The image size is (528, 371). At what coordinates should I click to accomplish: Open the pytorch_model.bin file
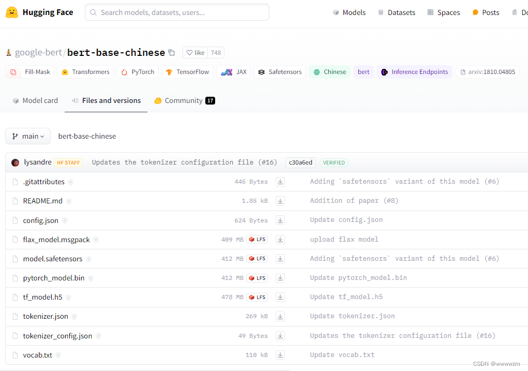click(x=54, y=278)
